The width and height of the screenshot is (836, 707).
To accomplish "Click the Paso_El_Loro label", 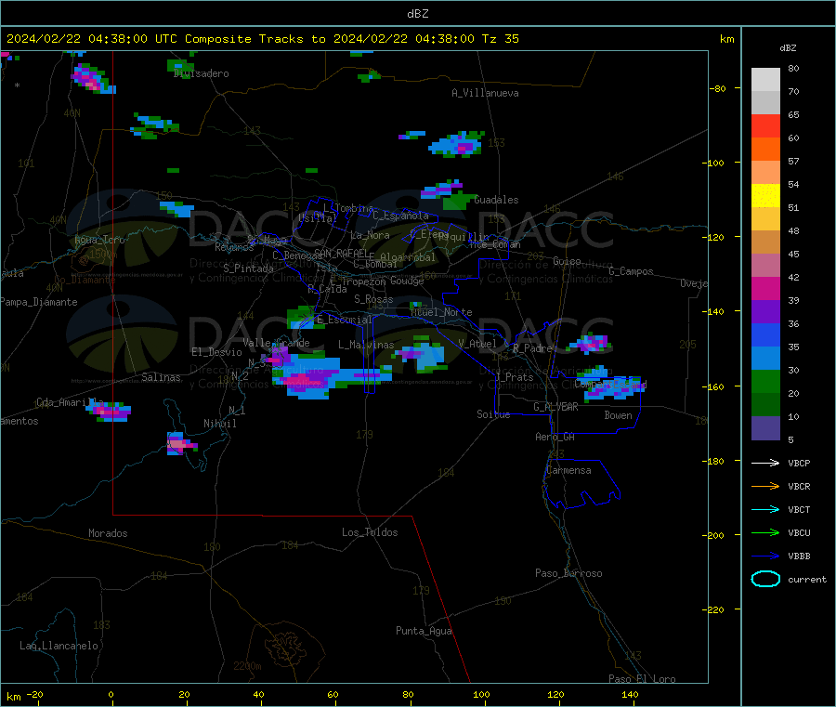I will point(642,679).
